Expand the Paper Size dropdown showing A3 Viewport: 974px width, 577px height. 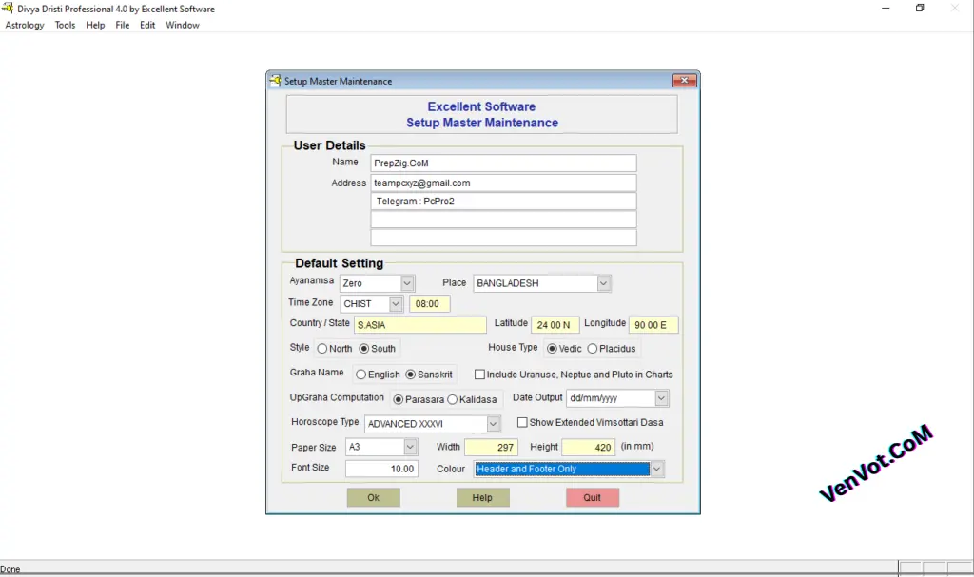pyautogui.click(x=410, y=447)
